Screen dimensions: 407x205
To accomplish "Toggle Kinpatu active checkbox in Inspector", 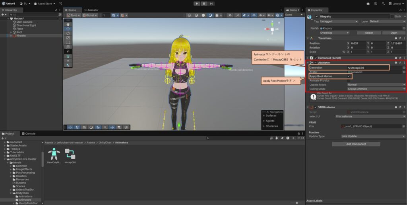I will (x=317, y=16).
